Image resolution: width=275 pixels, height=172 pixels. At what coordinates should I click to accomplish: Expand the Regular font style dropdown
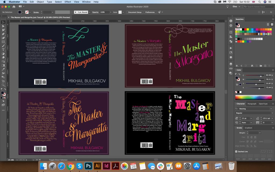272,113
